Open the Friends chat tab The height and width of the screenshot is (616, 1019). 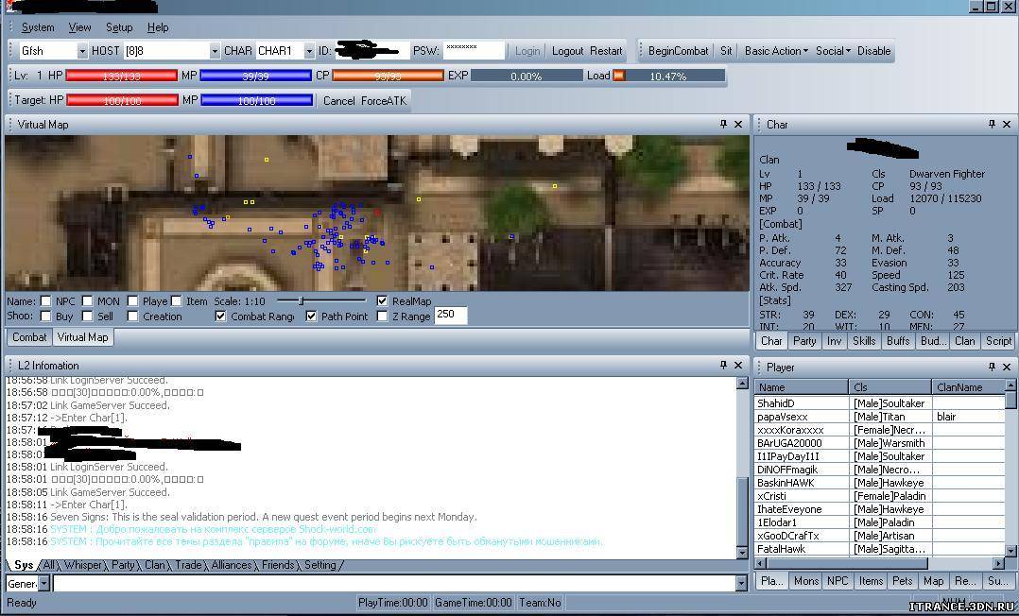pos(278,565)
